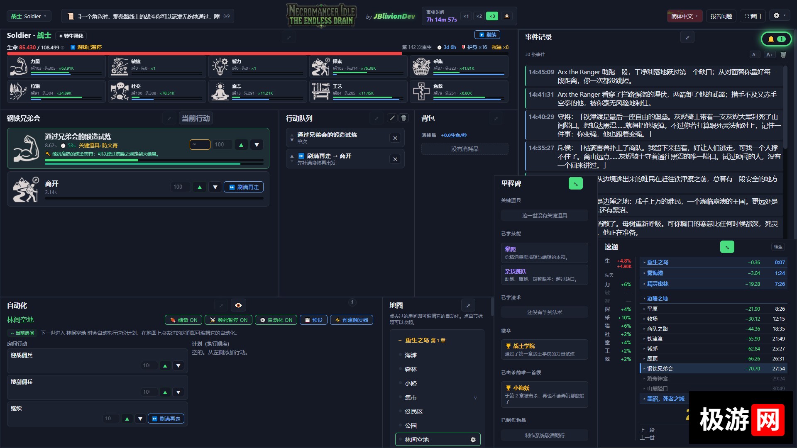The width and height of the screenshot is (797, 448).
Task: Expand the 事件记录 event log panel
Action: (687, 37)
